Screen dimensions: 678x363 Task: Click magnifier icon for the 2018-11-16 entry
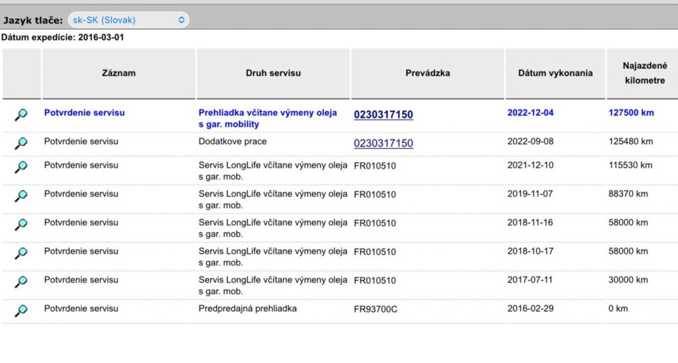click(21, 224)
